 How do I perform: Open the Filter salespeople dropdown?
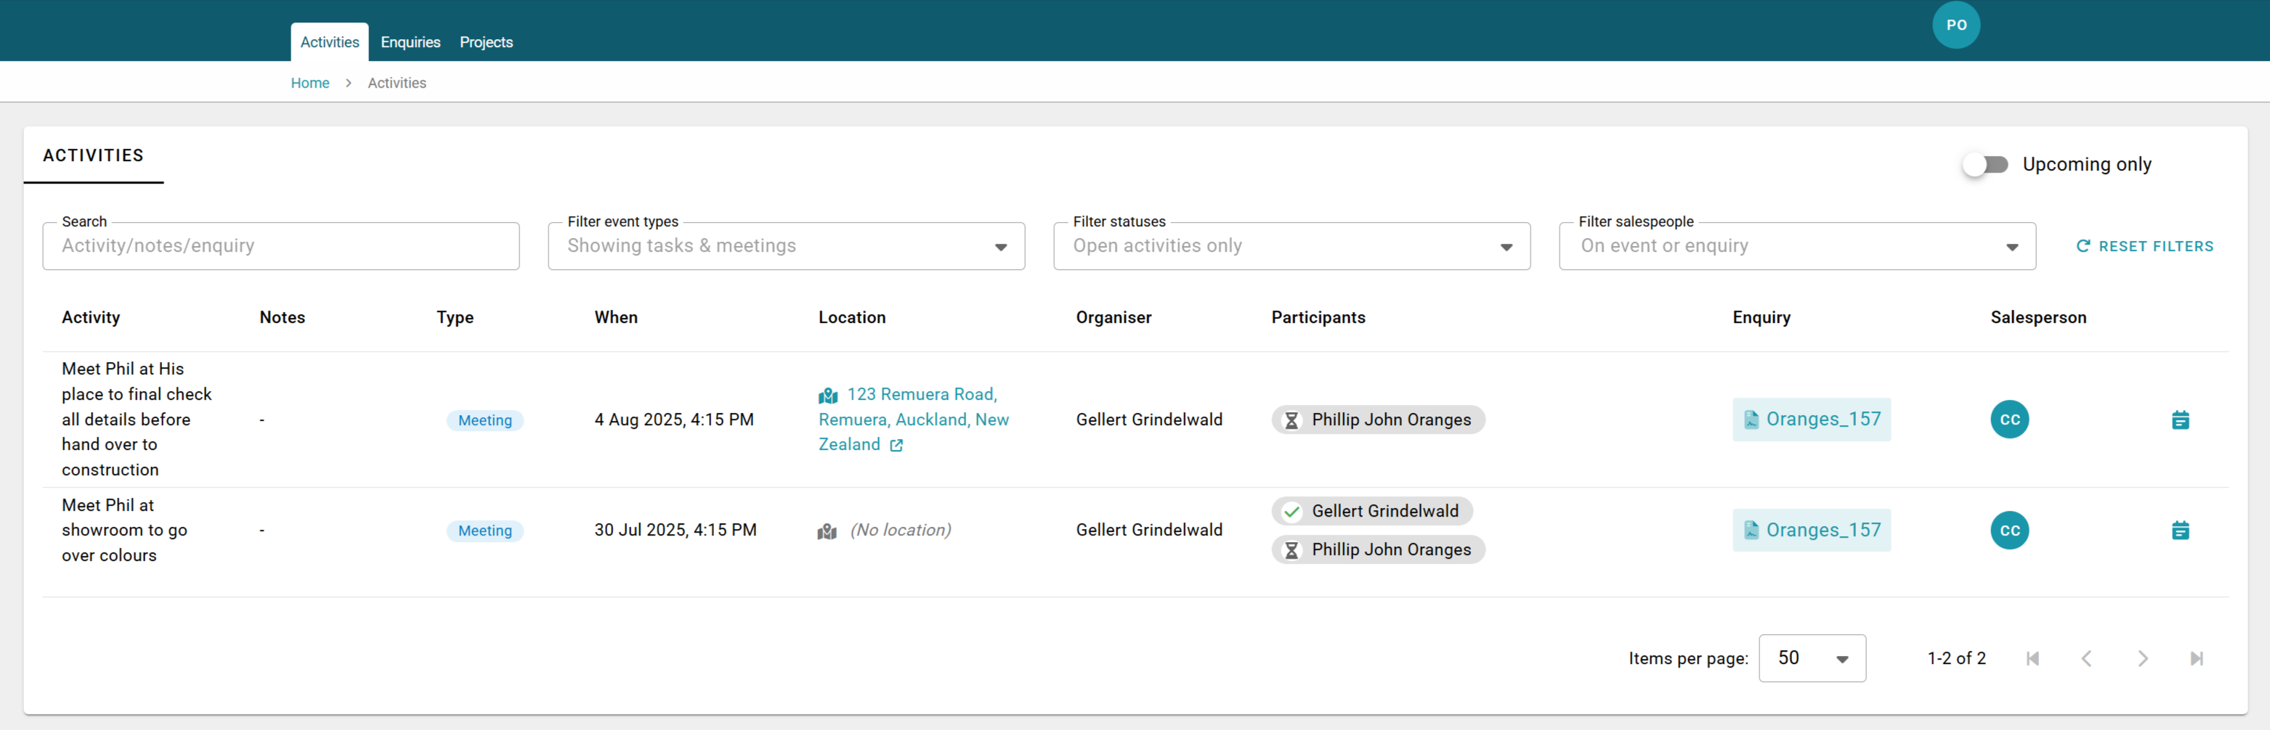1797,246
